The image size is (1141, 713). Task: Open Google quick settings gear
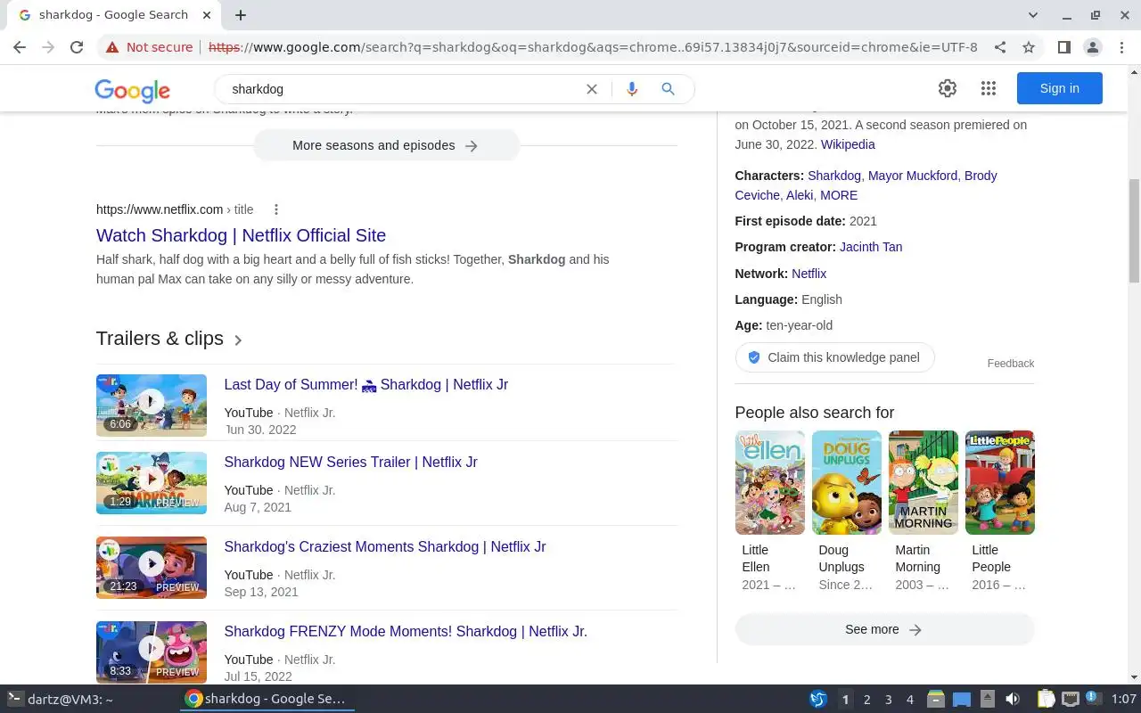coord(948,88)
